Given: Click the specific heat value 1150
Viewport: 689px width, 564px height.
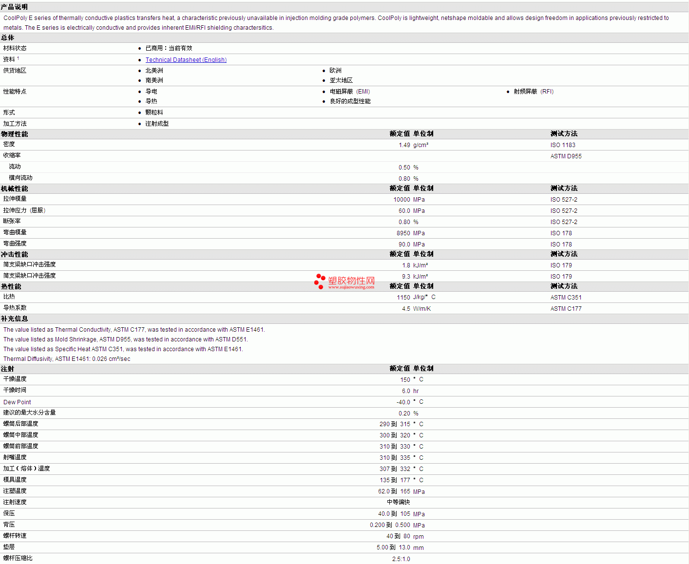Looking at the screenshot, I should pos(403,298).
